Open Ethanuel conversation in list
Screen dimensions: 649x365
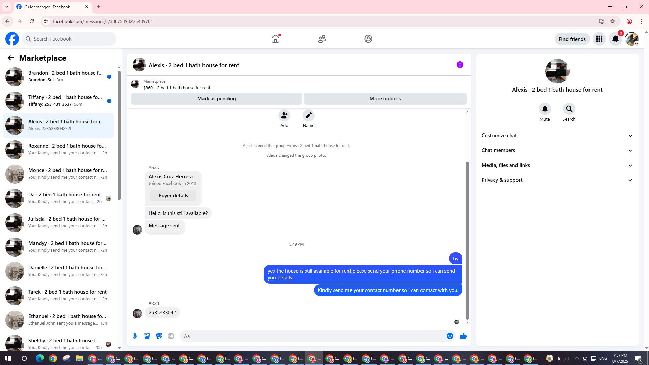58,320
